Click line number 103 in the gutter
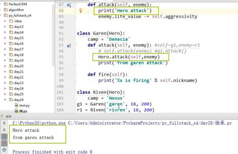The width and height of the screenshot is (238, 154). (x=60, y=104)
